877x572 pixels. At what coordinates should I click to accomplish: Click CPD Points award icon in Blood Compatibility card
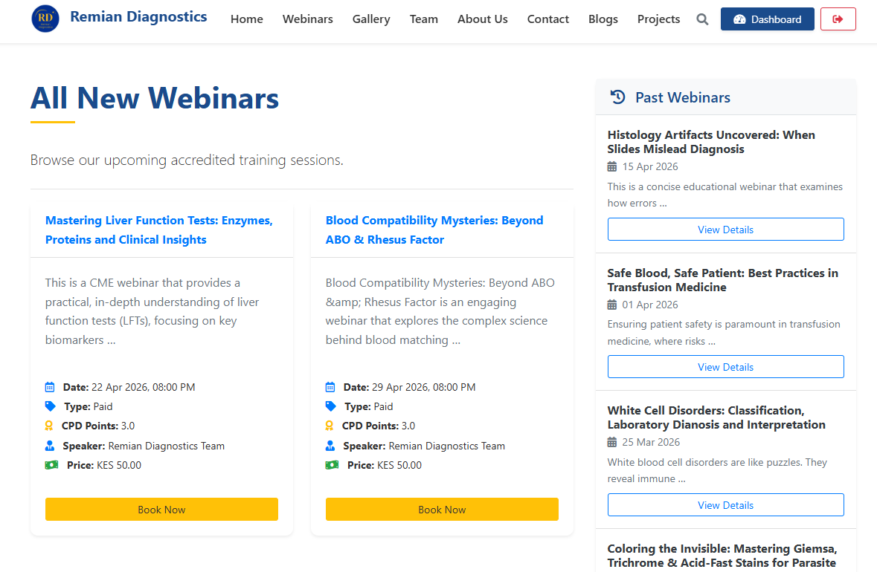(329, 426)
